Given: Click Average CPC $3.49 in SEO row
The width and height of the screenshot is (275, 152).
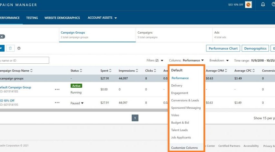Looking at the screenshot, I should pos(238,103).
